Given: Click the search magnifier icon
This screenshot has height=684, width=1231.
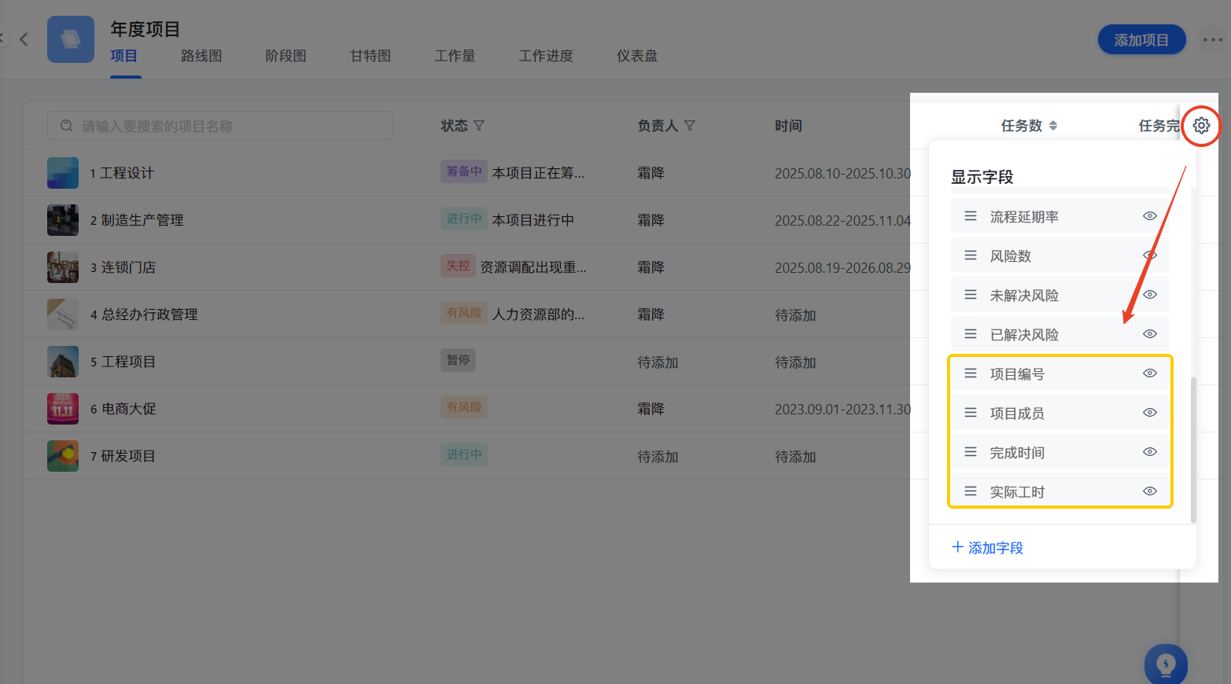Looking at the screenshot, I should pyautogui.click(x=67, y=126).
